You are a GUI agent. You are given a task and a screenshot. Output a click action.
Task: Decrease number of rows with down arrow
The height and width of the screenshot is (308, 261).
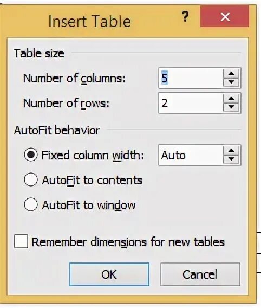[231, 107]
